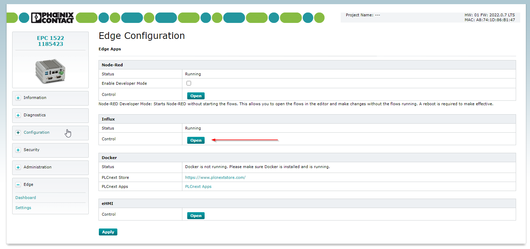Screen dimensions: 530x249
Task: Open eHMI with its Open button
Action: [x=196, y=216]
